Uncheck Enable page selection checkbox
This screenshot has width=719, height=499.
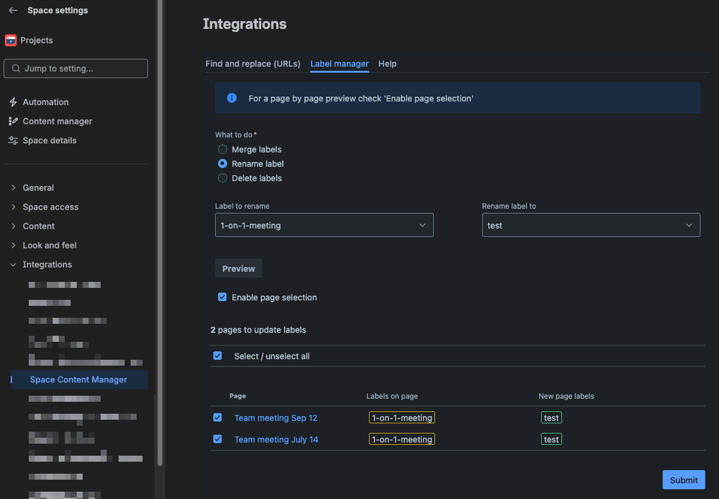pyautogui.click(x=222, y=297)
